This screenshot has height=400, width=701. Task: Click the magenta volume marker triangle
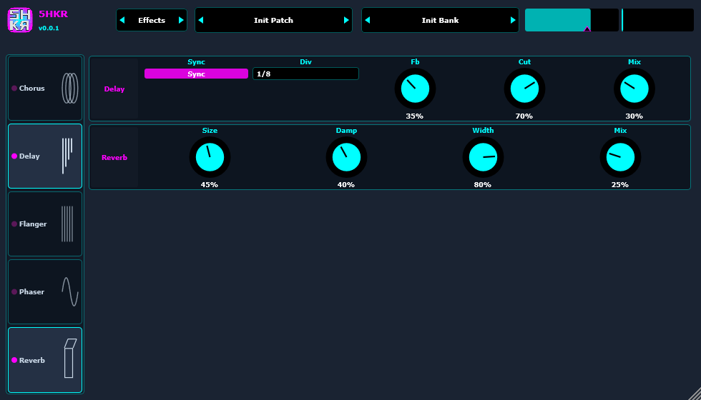click(587, 29)
